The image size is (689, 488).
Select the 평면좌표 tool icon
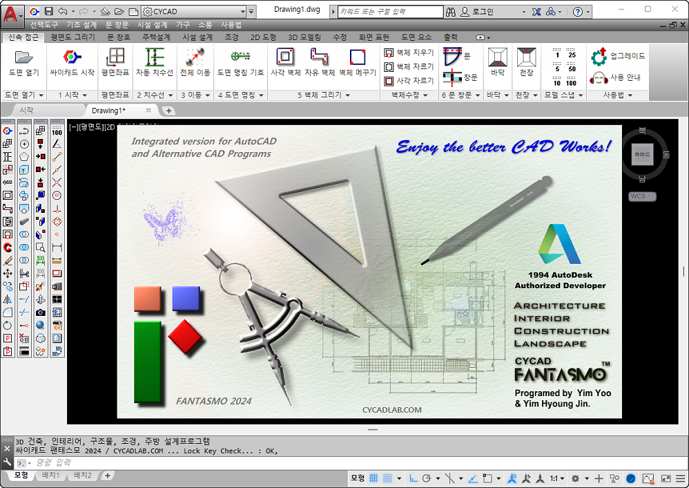(x=115, y=57)
